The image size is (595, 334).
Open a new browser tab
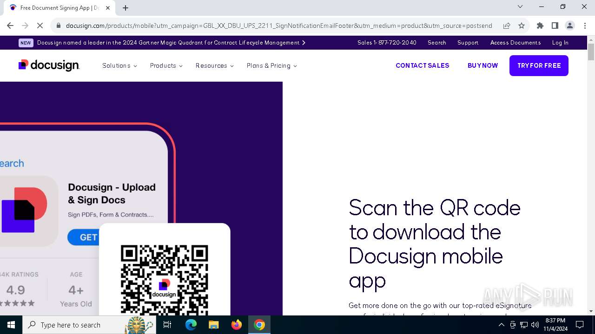pyautogui.click(x=126, y=7)
